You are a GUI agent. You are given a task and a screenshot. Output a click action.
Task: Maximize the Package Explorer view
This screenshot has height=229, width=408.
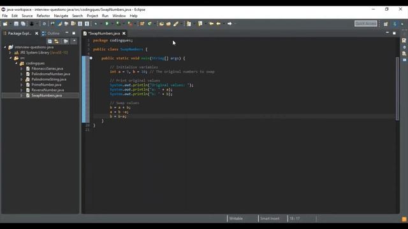click(74, 33)
